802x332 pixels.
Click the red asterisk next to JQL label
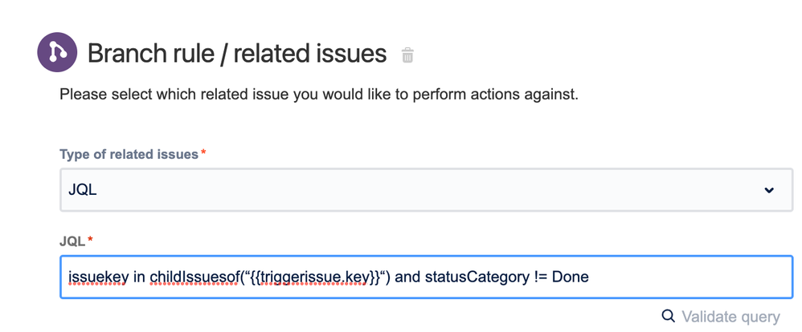pyautogui.click(x=90, y=240)
